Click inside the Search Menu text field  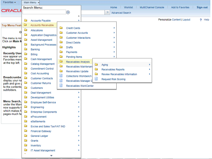[44, 12]
